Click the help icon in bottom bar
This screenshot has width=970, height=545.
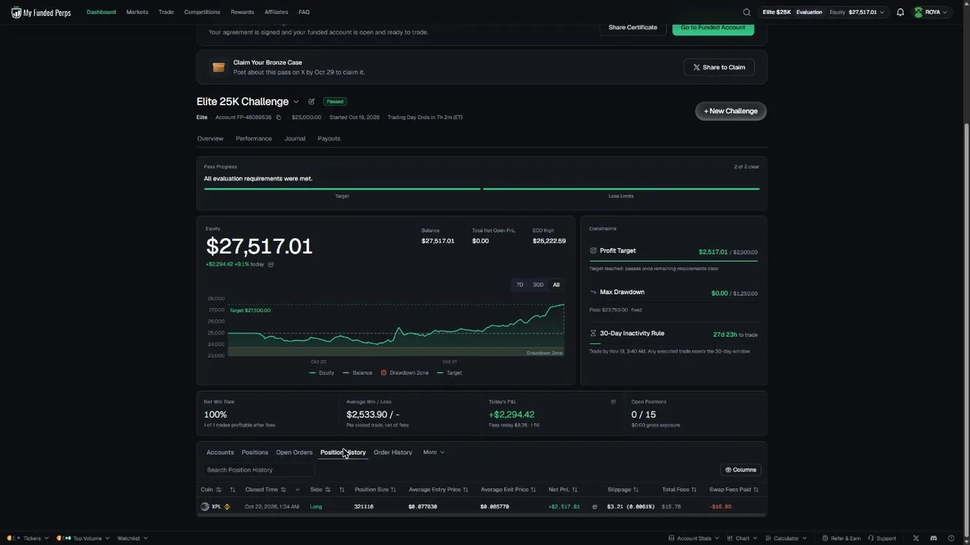pyautogui.click(x=951, y=538)
